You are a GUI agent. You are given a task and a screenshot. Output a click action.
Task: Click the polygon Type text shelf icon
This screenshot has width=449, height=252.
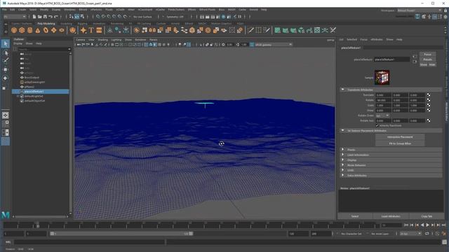(x=91, y=30)
